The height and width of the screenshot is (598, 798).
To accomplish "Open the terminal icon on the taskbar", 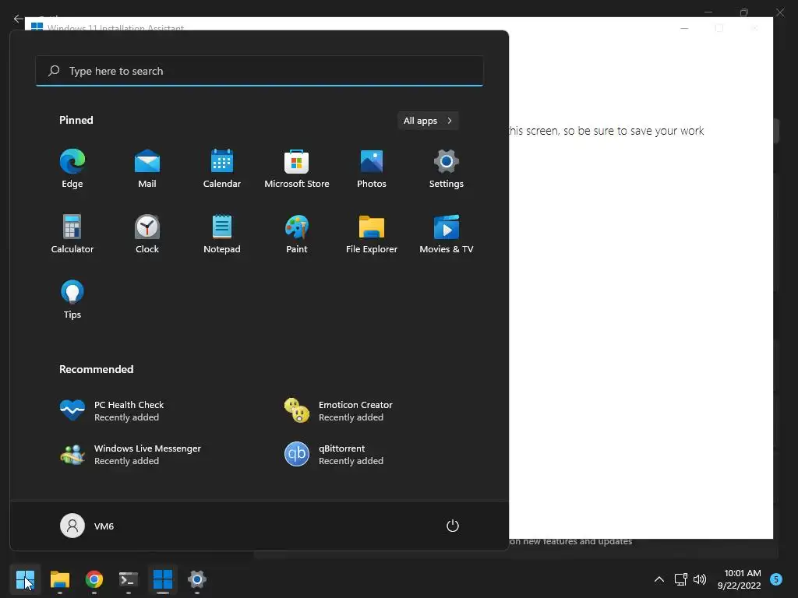I will 129,579.
